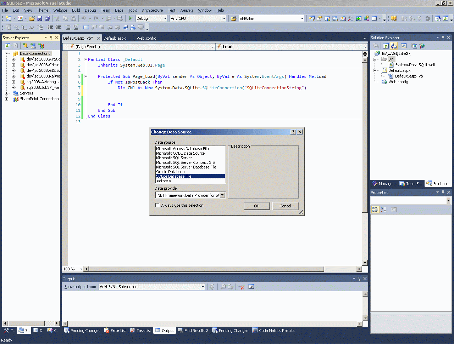Switch to the Default.aspx editor tab
The width and height of the screenshot is (454, 344).
[115, 38]
